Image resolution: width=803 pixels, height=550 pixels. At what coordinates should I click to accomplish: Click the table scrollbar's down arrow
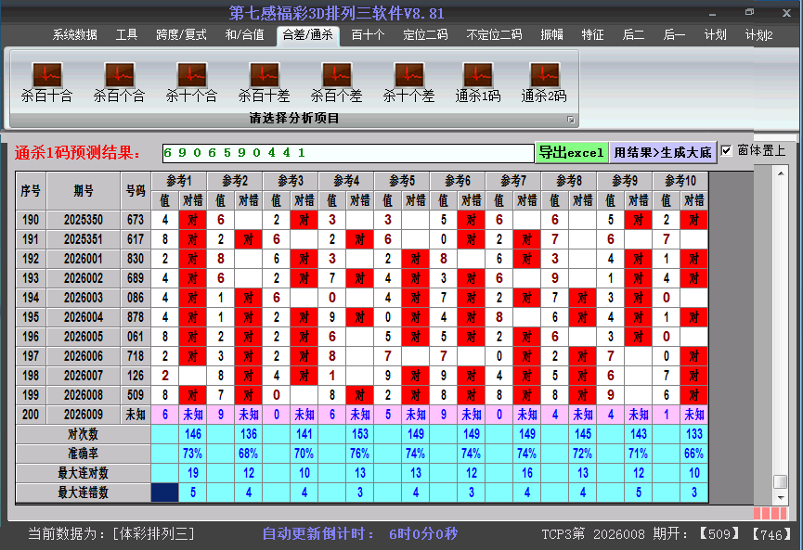781,499
